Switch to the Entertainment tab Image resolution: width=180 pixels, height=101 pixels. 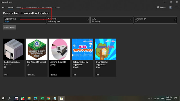click(33, 8)
